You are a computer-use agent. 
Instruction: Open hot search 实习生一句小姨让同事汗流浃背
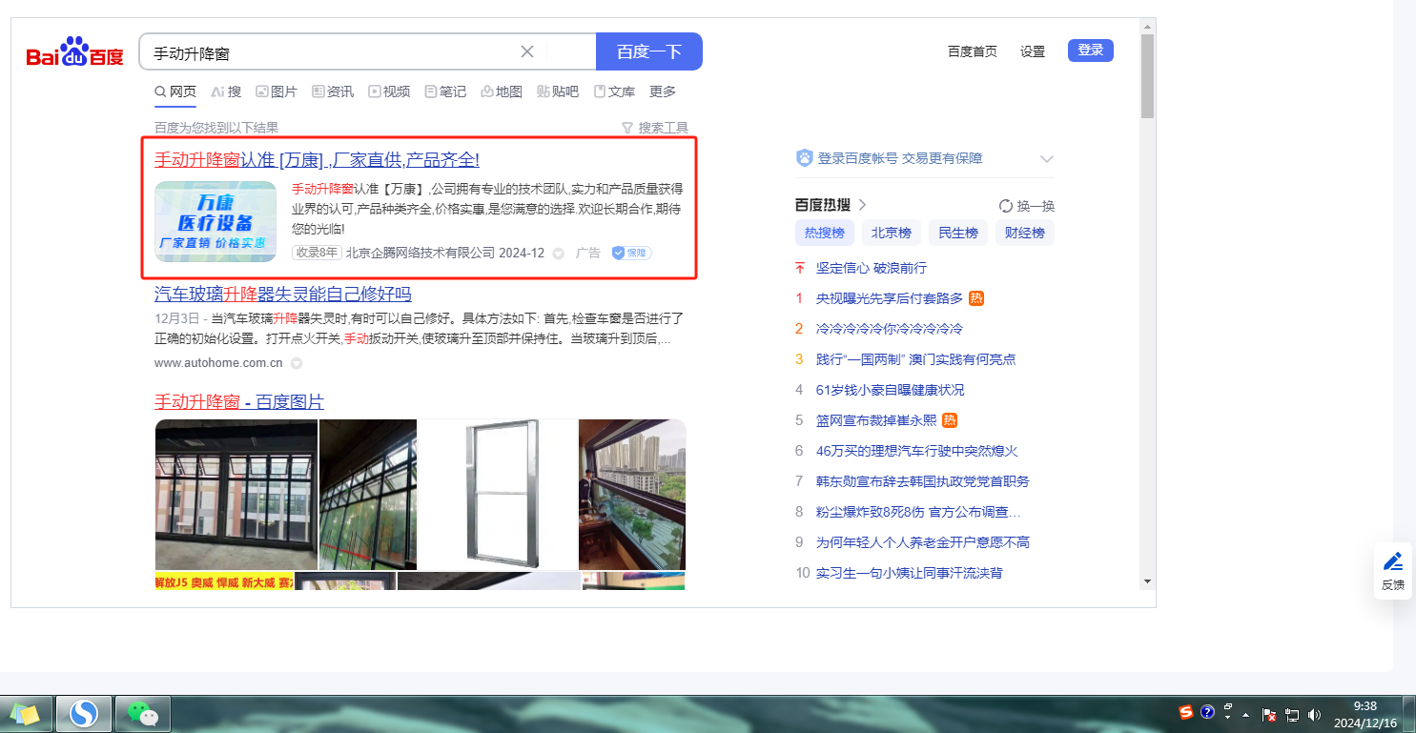tap(910, 573)
